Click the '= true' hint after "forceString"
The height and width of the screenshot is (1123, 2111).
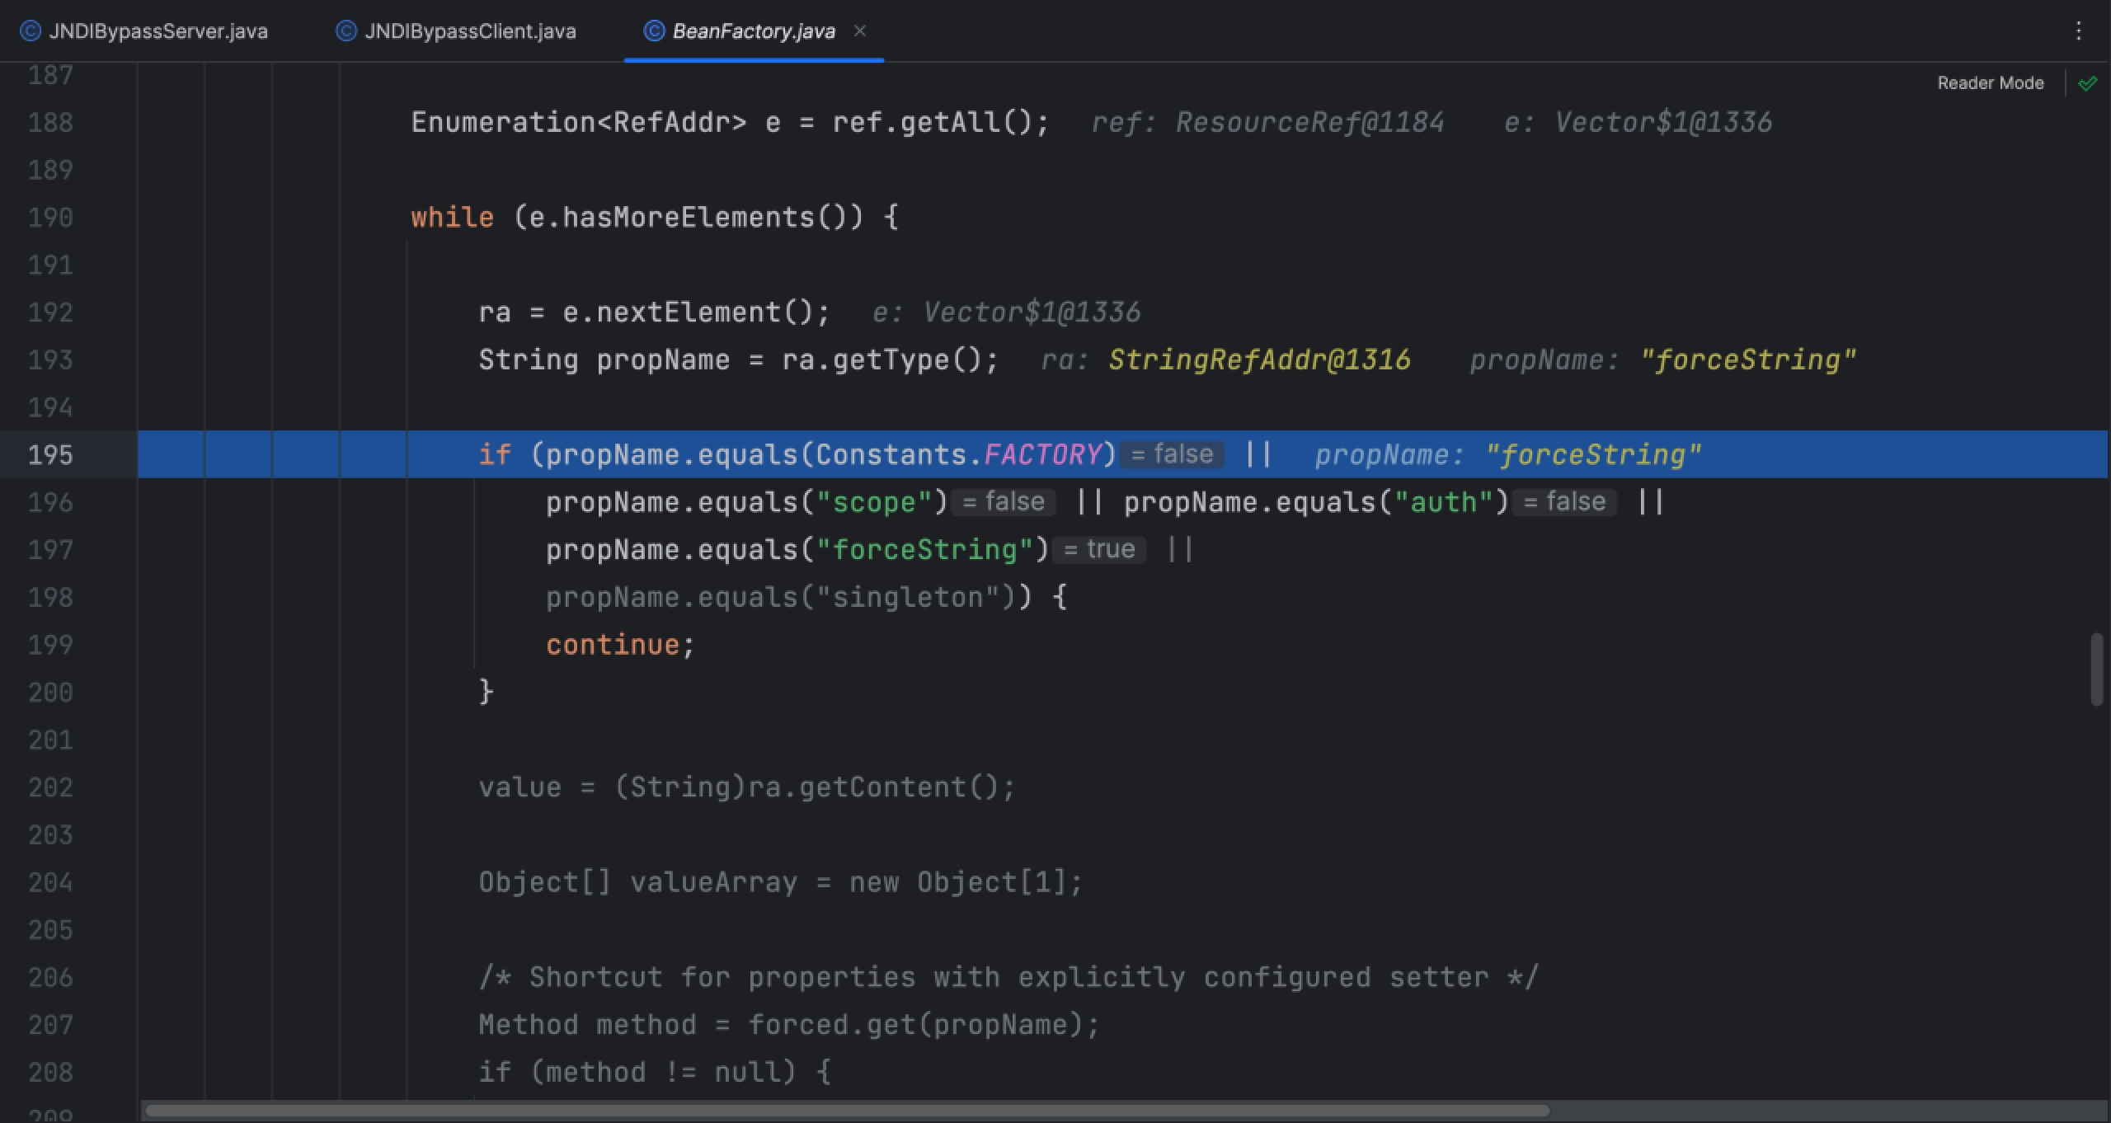pyautogui.click(x=1098, y=549)
